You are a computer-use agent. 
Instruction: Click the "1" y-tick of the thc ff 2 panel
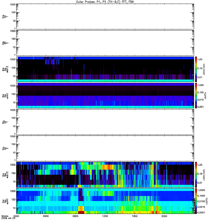(15, 160)
